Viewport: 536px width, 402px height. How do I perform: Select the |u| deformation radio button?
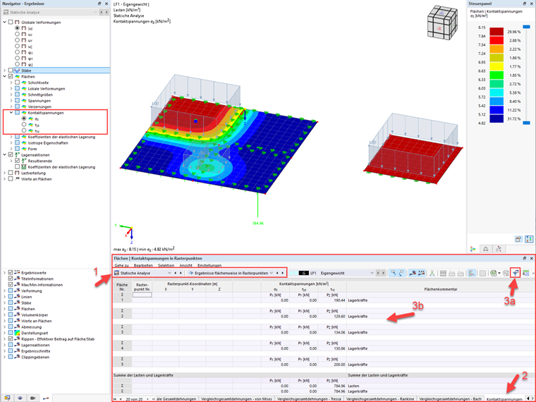point(17,28)
